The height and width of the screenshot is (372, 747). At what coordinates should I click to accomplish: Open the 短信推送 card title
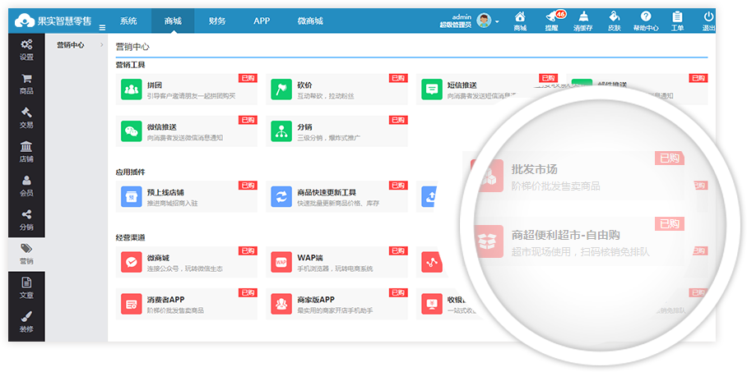[462, 85]
